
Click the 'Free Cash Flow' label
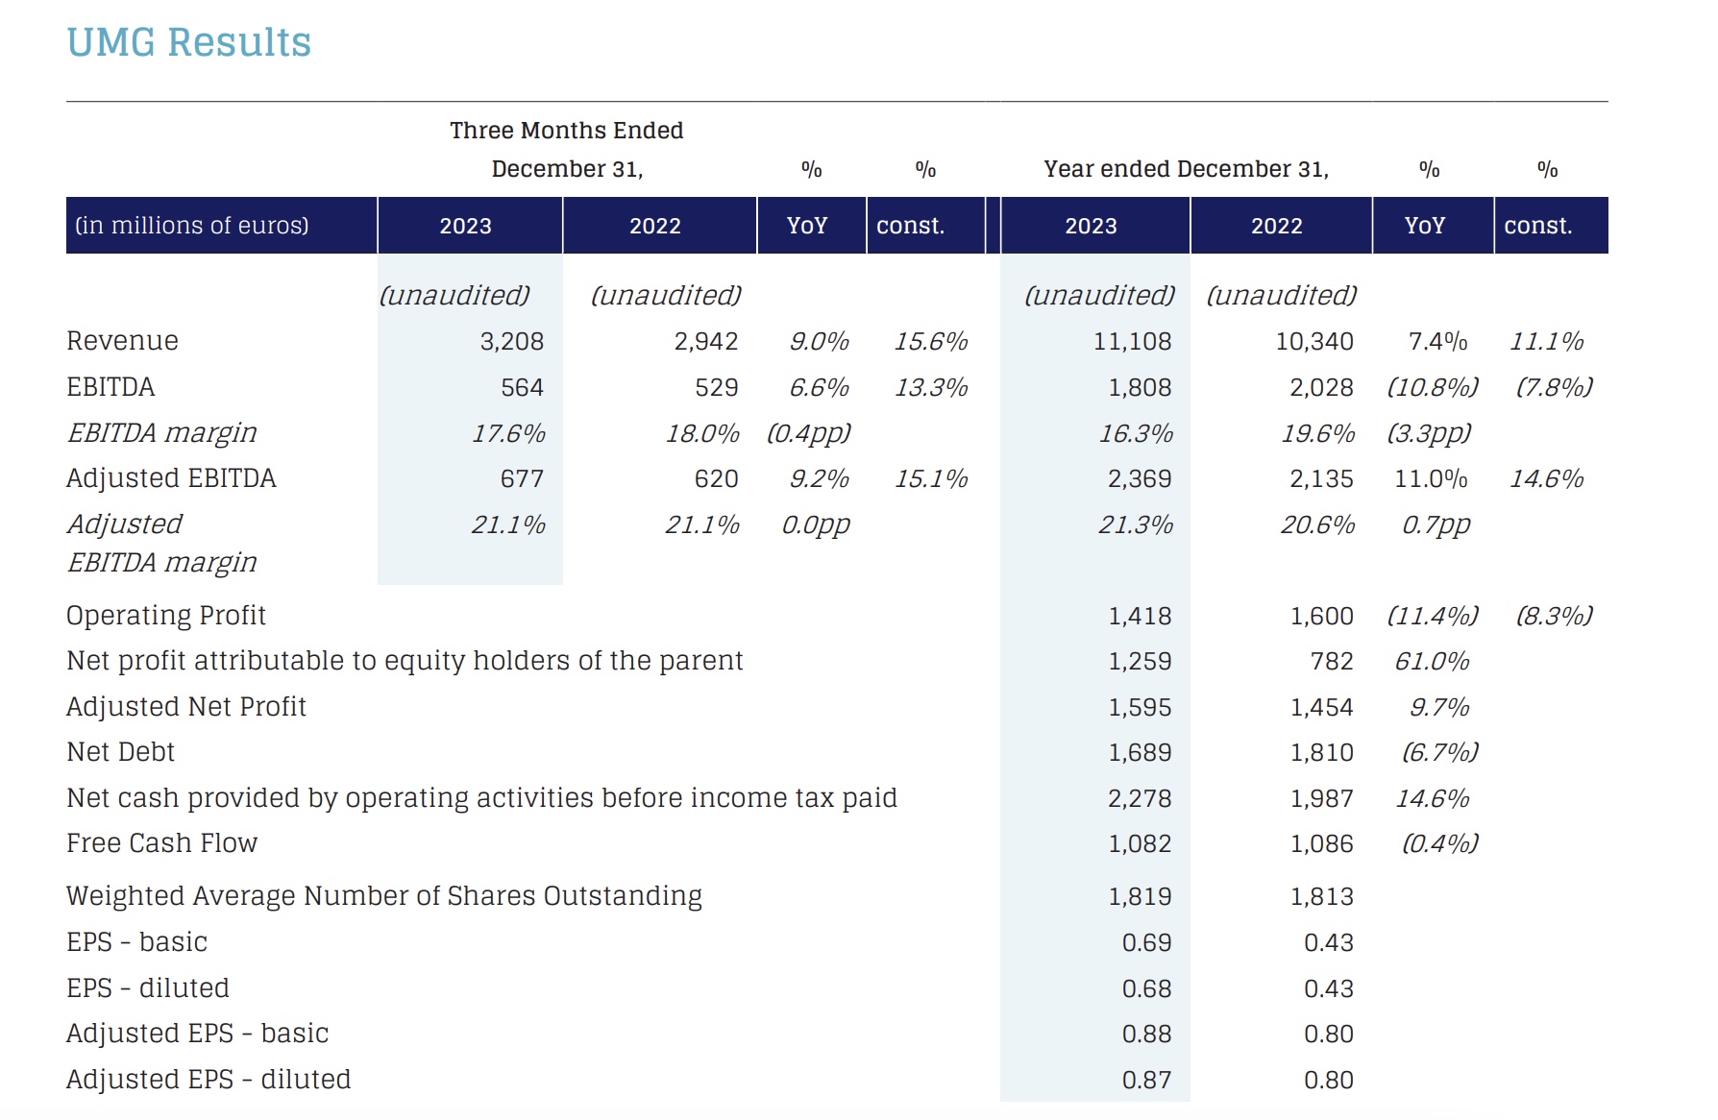(162, 843)
